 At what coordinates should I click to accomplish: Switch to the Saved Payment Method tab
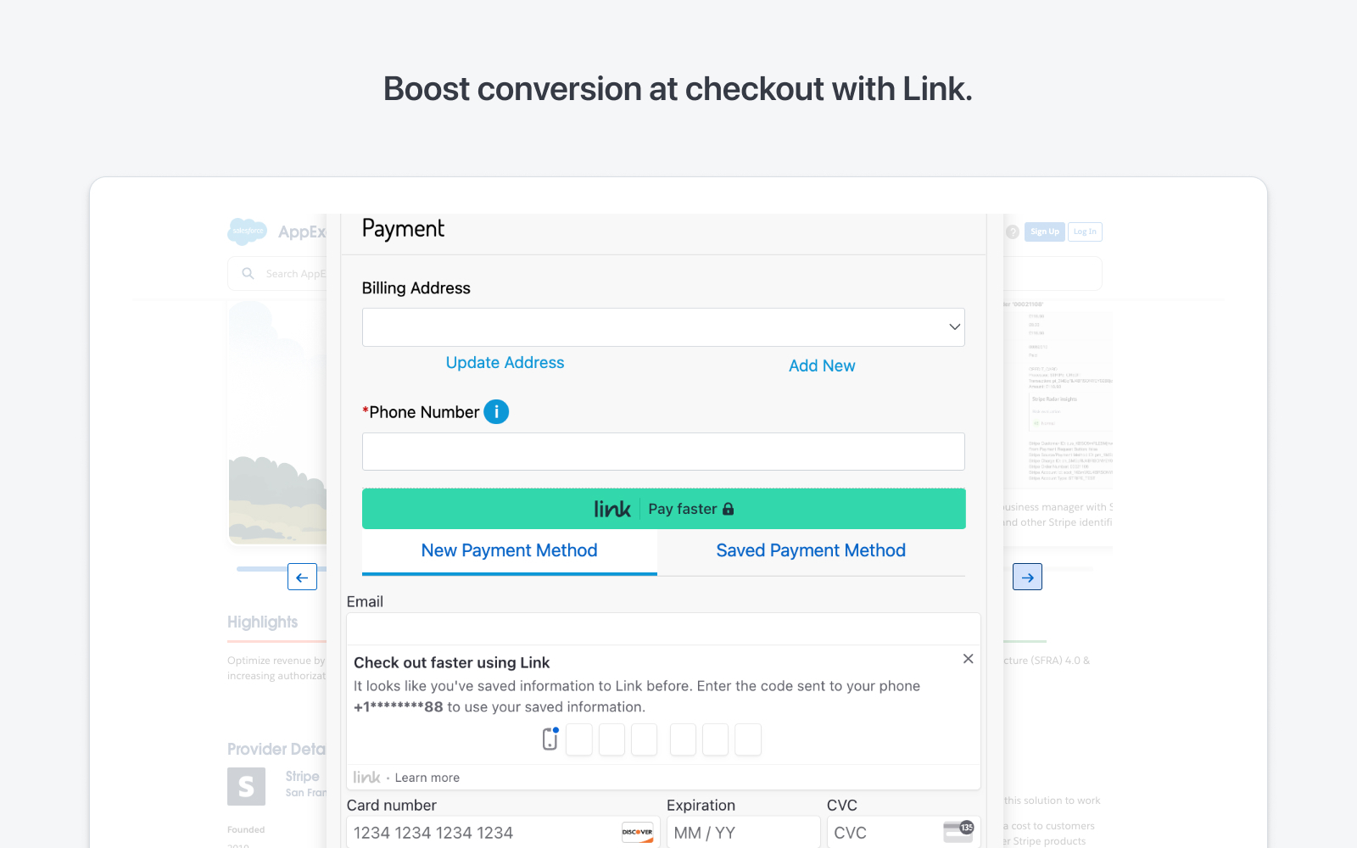point(810,550)
